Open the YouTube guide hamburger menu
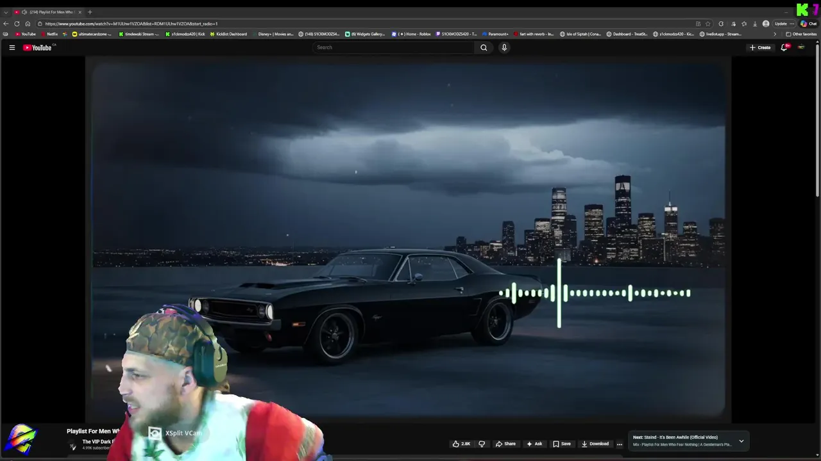This screenshot has width=821, height=461. [12, 47]
